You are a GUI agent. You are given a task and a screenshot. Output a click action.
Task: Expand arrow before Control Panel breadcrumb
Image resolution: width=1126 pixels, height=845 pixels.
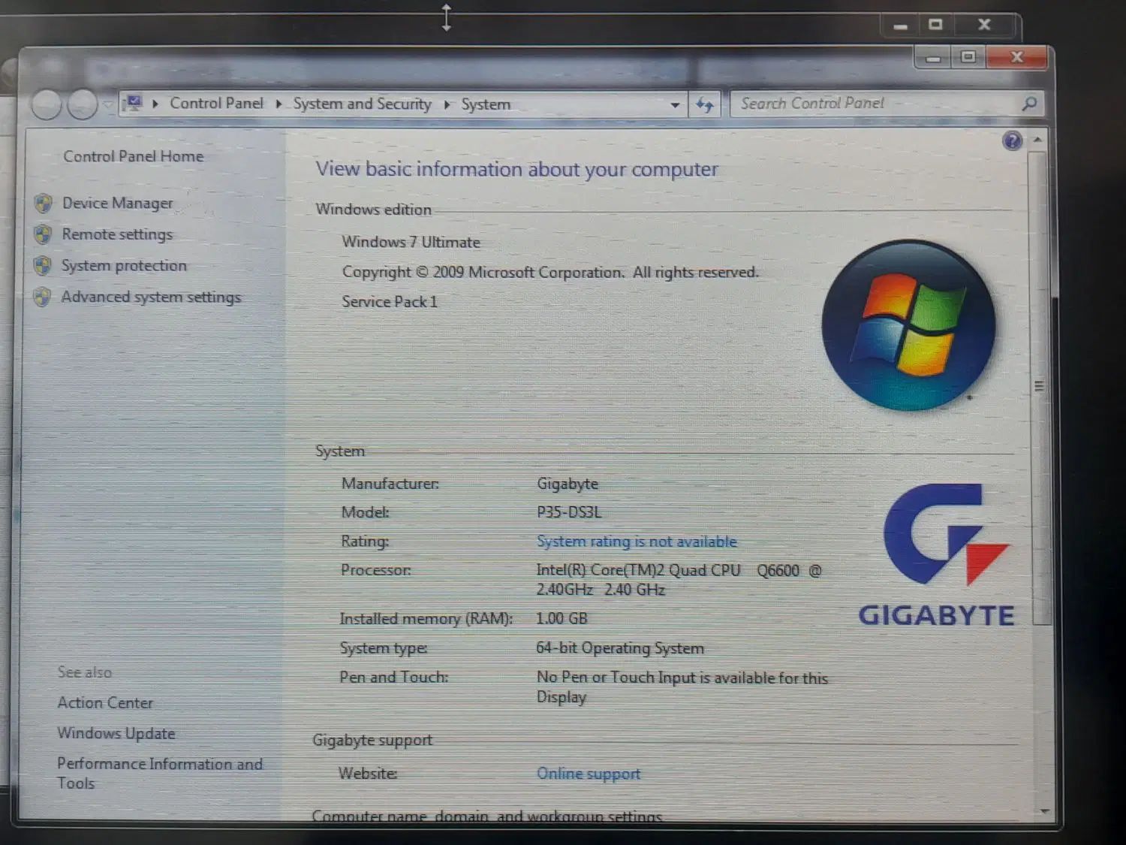[x=155, y=104]
